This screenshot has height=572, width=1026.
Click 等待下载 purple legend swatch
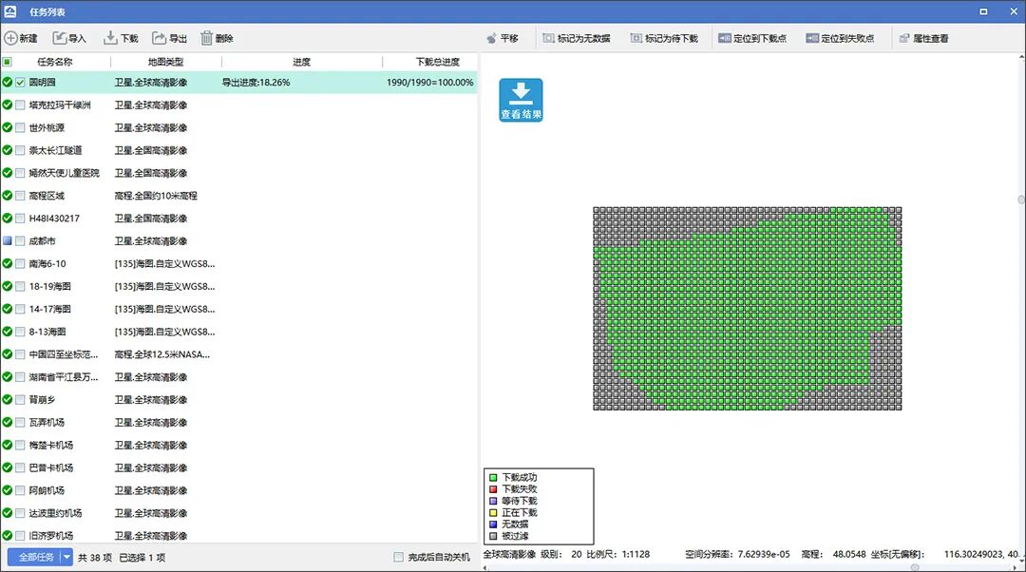(493, 501)
